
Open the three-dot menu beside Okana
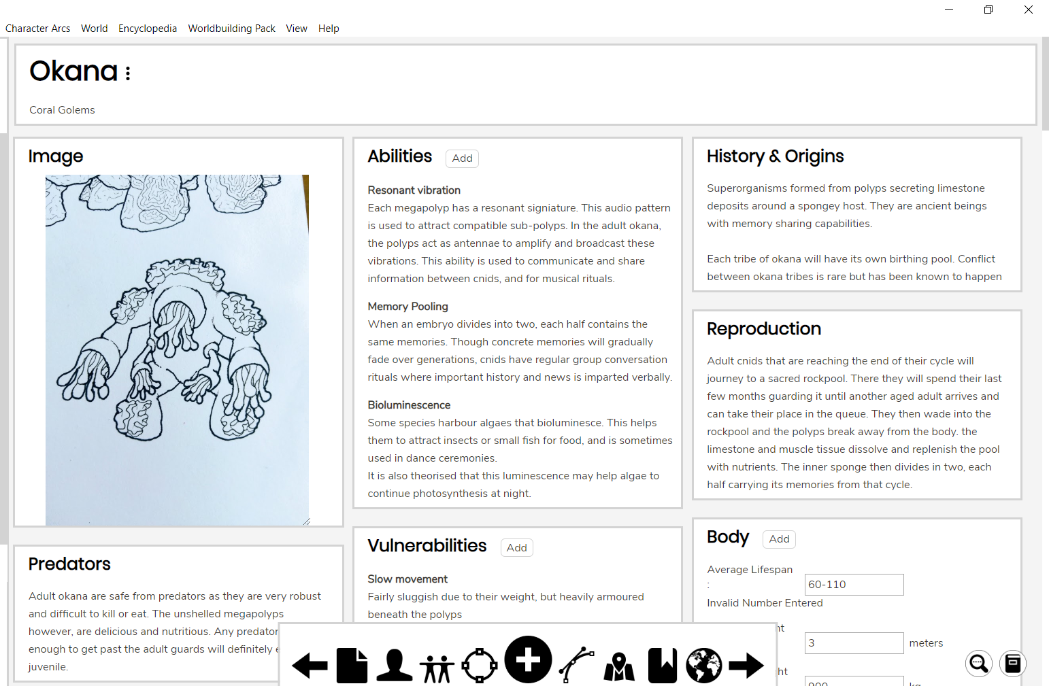[128, 73]
